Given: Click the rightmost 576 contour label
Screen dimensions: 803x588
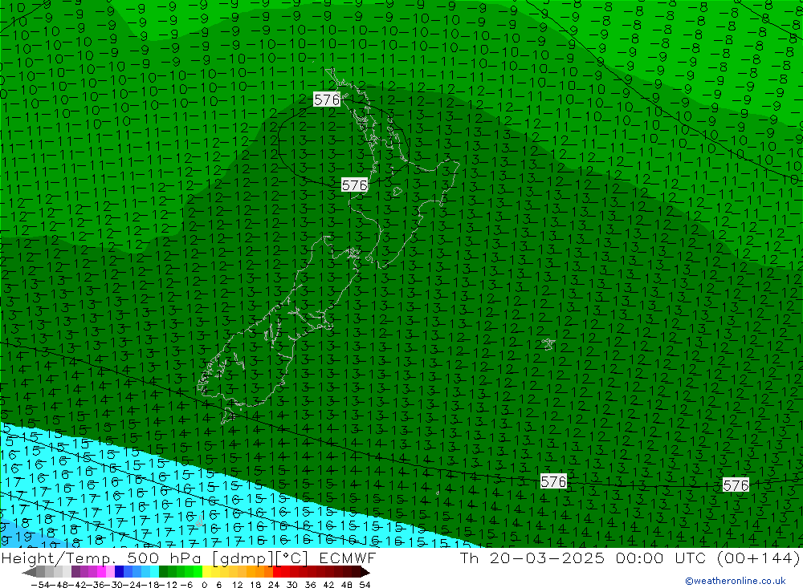Looking at the screenshot, I should 736,485.
